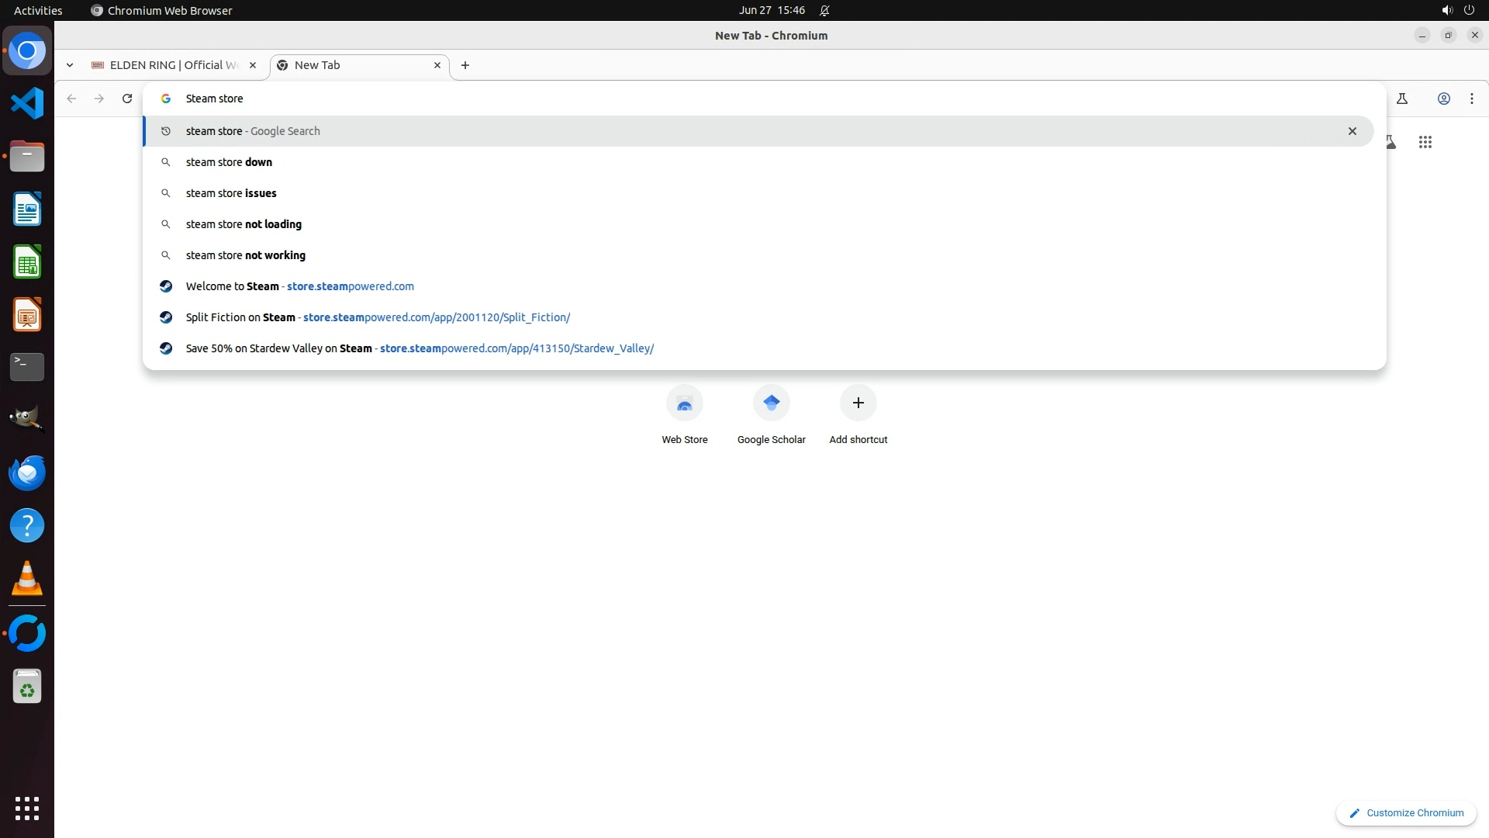Open the Google apps grid icon
This screenshot has width=1489, height=838.
tap(1425, 142)
